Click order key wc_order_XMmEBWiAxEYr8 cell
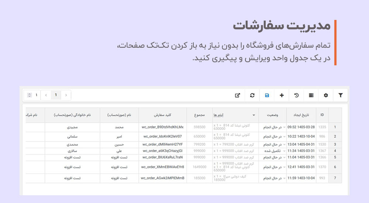Screen dimensions: 369x203 click(163, 167)
